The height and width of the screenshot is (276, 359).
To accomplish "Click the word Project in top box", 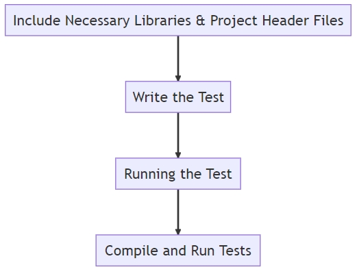I will click(x=234, y=21).
